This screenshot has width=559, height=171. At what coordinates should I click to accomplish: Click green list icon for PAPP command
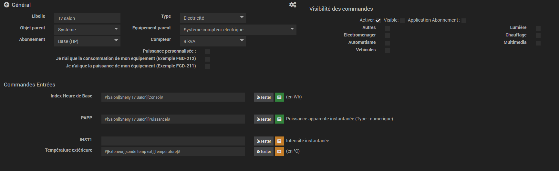click(x=279, y=119)
